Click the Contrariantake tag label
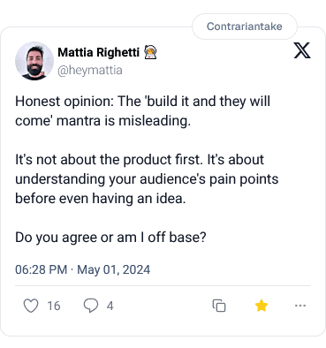This screenshot has width=326, height=348. [x=245, y=26]
